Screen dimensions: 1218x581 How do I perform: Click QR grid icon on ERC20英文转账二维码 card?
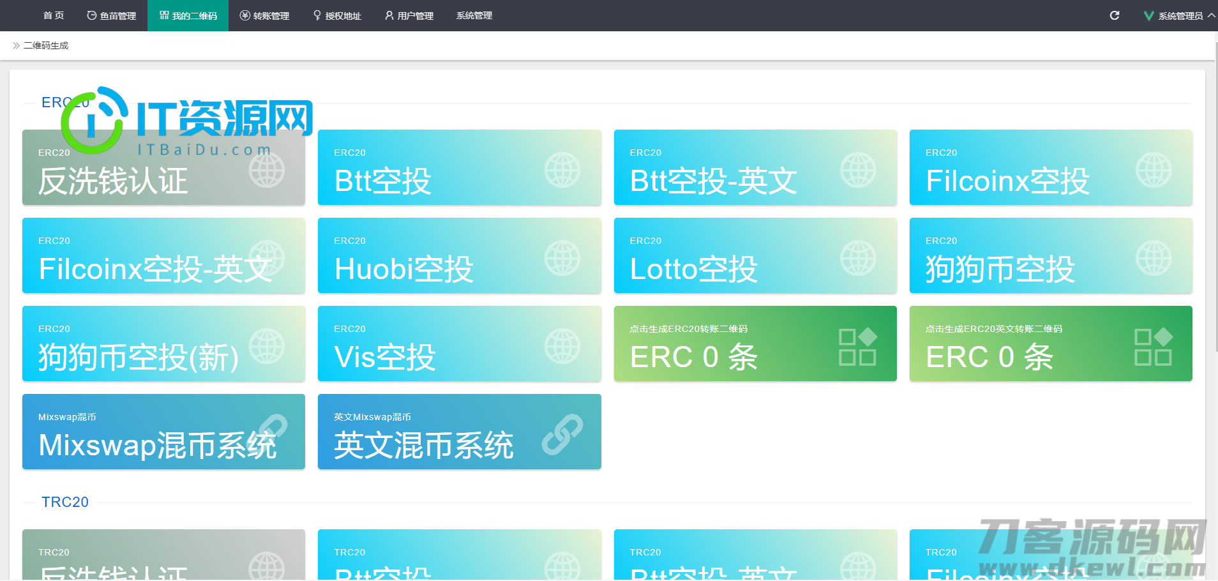pyautogui.click(x=1154, y=346)
